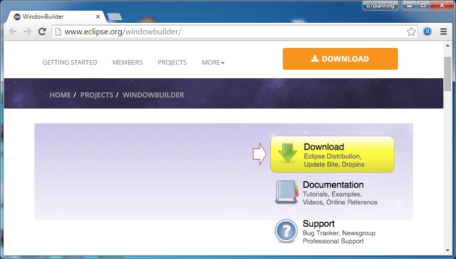This screenshot has width=456, height=259.
Task: Click the yellow Download button
Action: pos(332,154)
